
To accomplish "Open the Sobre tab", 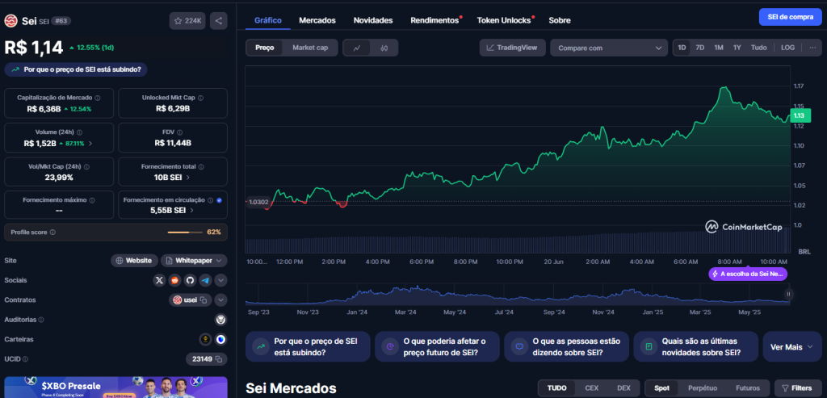I will [560, 20].
